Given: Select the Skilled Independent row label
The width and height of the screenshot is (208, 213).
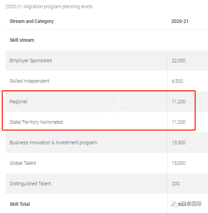Looking at the screenshot, I should (x=29, y=81).
